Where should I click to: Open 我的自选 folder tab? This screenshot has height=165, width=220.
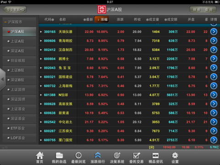click(x=59, y=157)
